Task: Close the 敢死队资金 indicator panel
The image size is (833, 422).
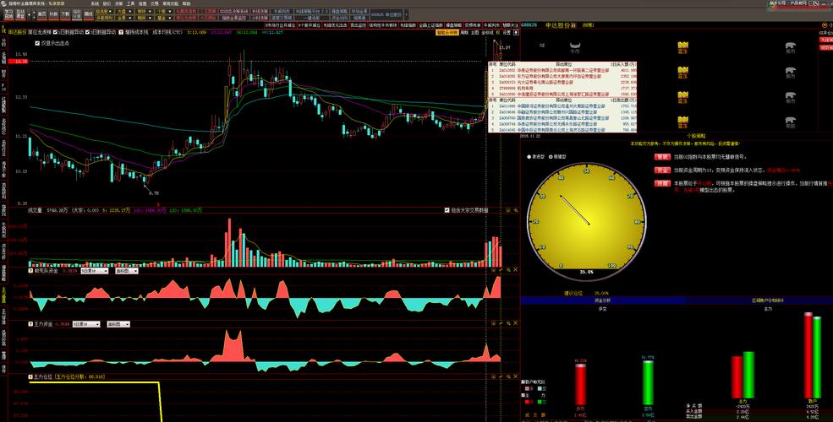Action: 515,270
